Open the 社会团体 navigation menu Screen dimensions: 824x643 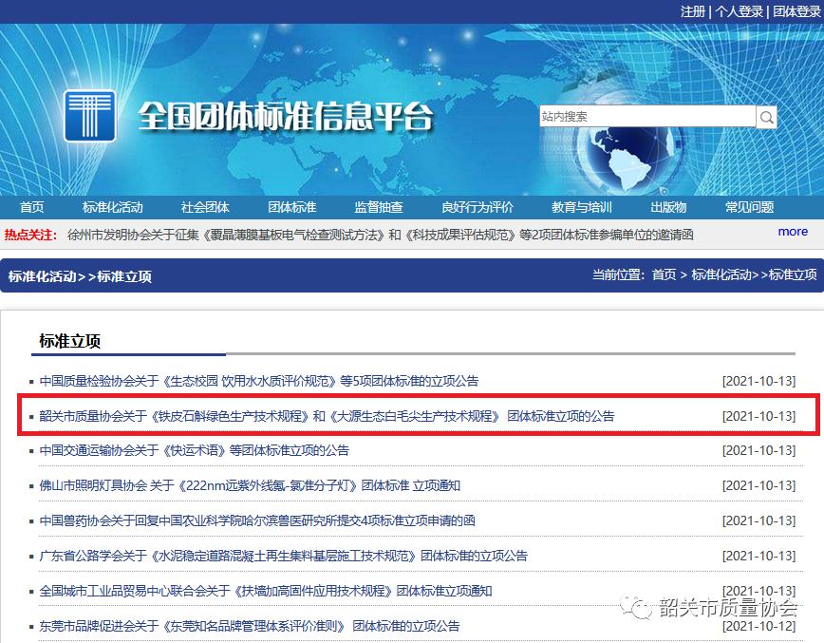point(205,207)
